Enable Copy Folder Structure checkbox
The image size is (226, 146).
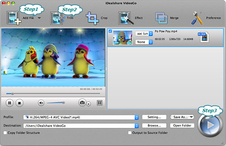click(5, 133)
